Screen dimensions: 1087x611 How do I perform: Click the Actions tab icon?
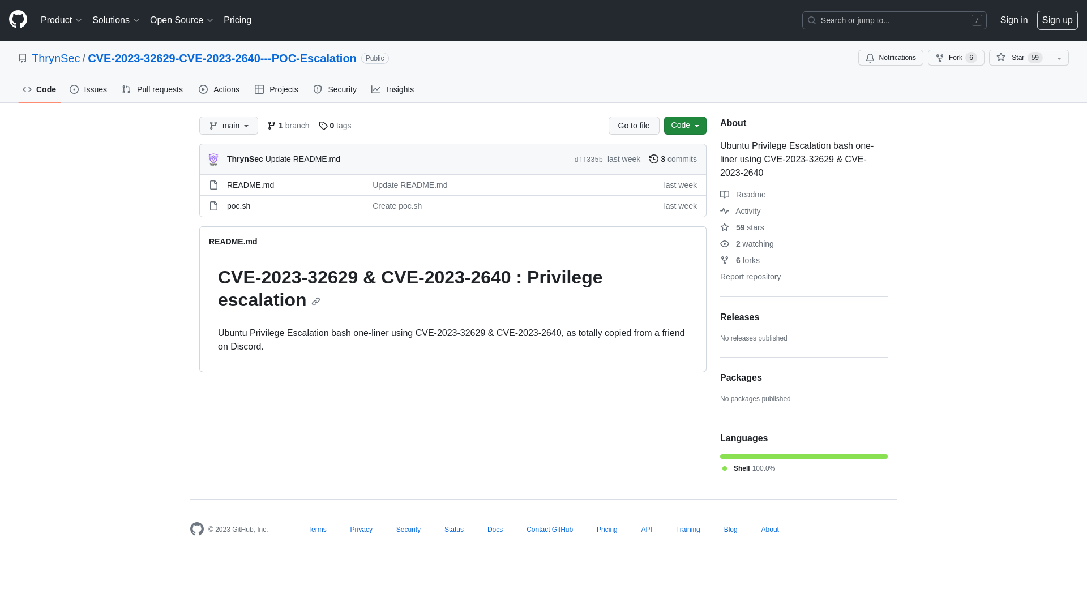[x=203, y=89]
